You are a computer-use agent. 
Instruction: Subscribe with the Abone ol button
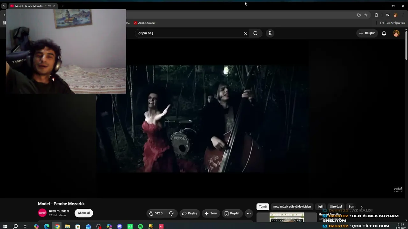tap(84, 213)
